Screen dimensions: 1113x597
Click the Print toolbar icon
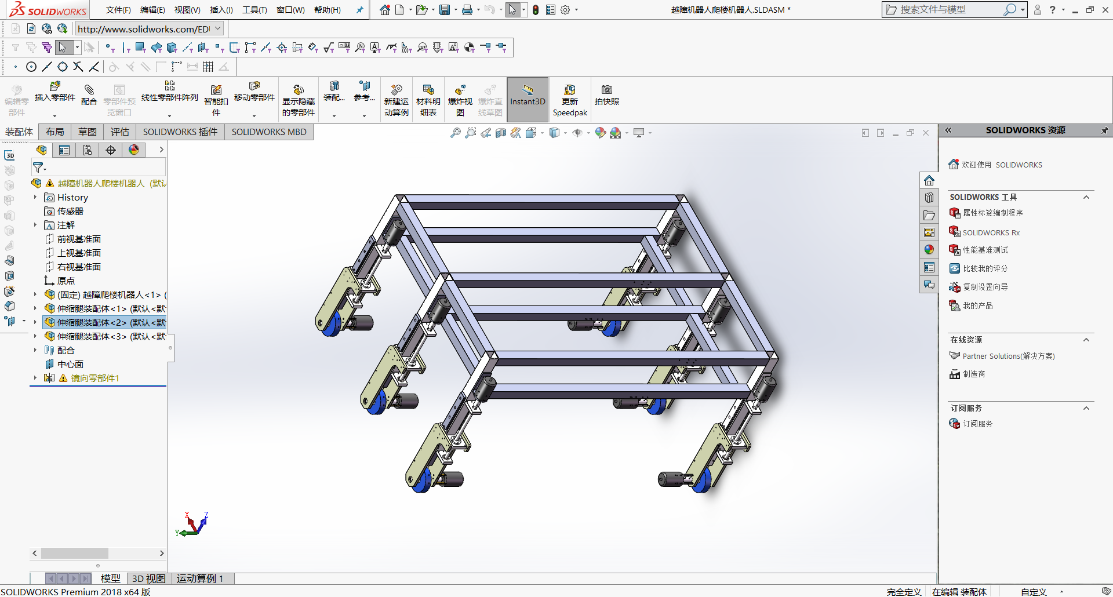pos(467,10)
